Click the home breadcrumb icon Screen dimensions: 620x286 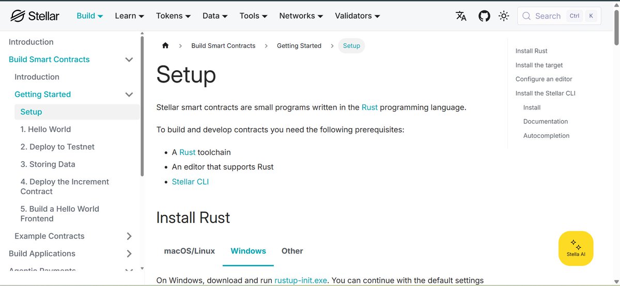[x=165, y=45]
